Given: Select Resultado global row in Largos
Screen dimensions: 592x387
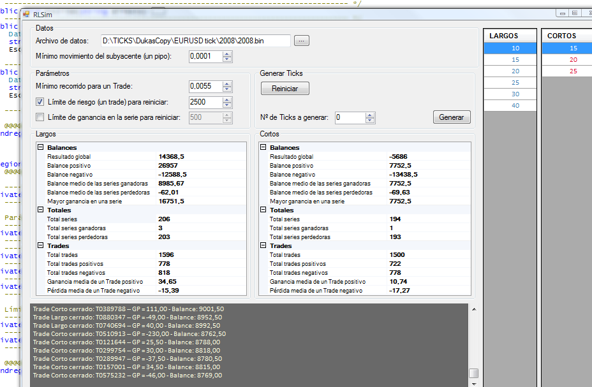Looking at the screenshot, I should pos(69,156).
